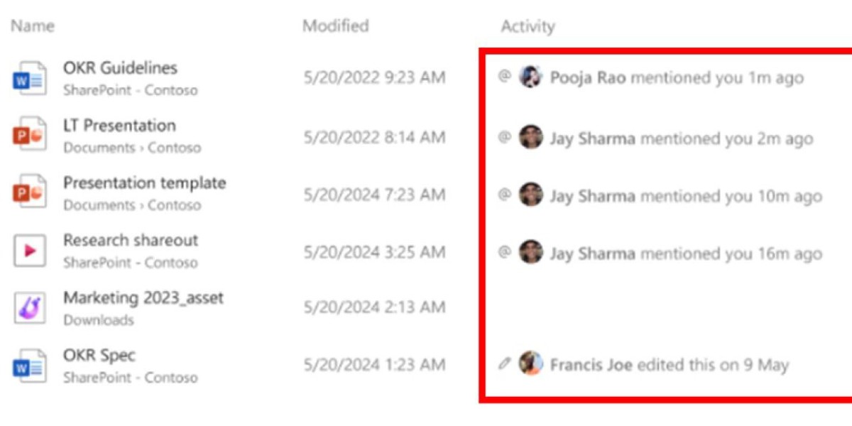
Task: Click the video icon for Research shareout
Action: pyautogui.click(x=30, y=251)
